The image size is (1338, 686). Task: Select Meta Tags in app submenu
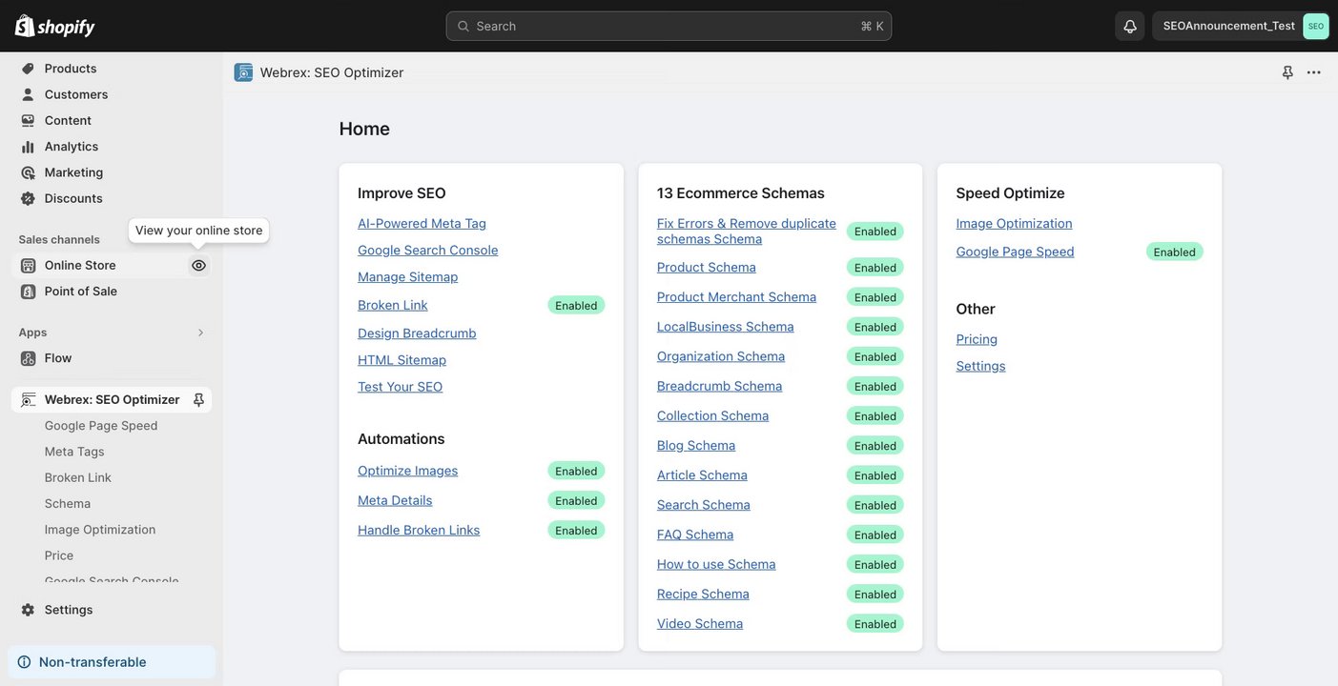(74, 452)
